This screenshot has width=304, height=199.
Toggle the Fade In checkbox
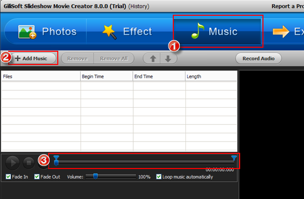(8, 177)
